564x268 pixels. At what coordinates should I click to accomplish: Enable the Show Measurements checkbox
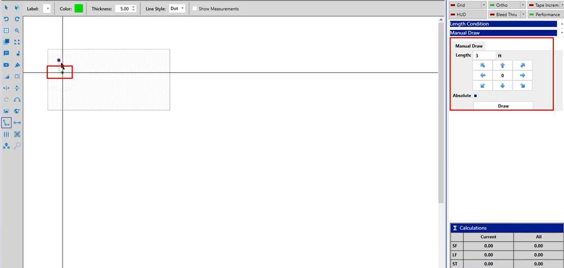click(x=195, y=9)
